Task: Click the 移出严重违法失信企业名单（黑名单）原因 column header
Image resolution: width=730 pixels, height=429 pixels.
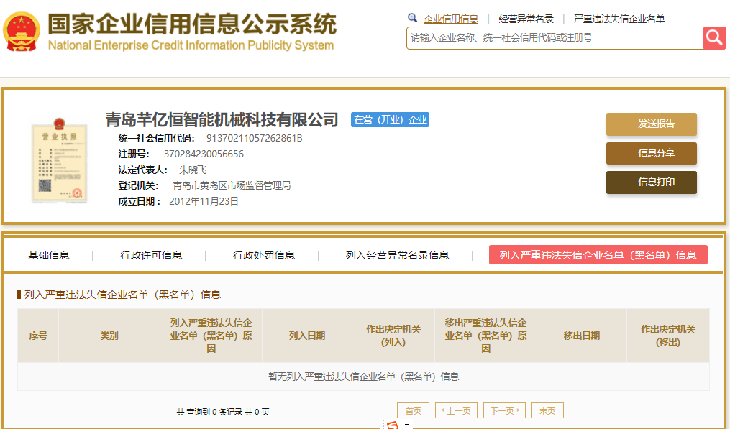Action: pyautogui.click(x=485, y=336)
